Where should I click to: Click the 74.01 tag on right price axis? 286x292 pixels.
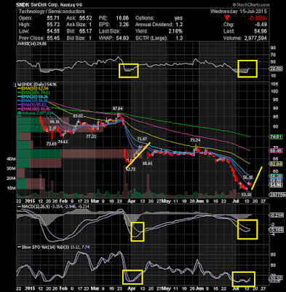pyautogui.click(x=275, y=137)
